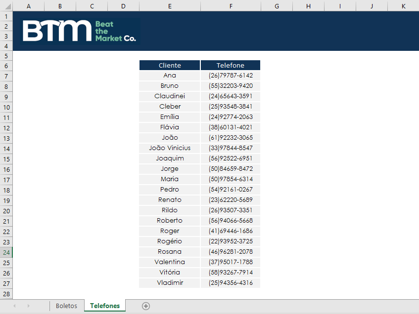Select the cell containing Jorge

tap(170, 169)
